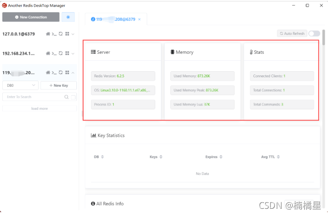Sort Key Statistics by Keys column

click(156, 157)
